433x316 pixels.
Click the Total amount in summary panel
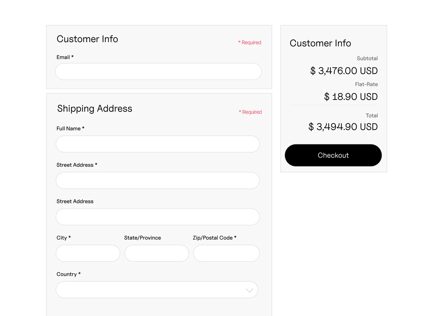point(343,127)
